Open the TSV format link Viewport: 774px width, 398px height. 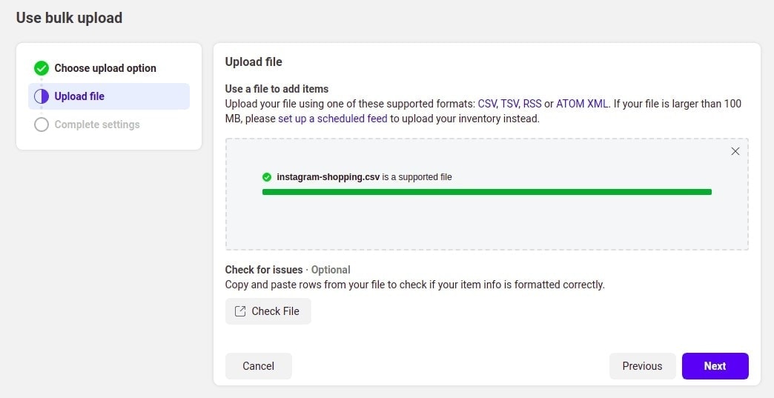tap(510, 104)
